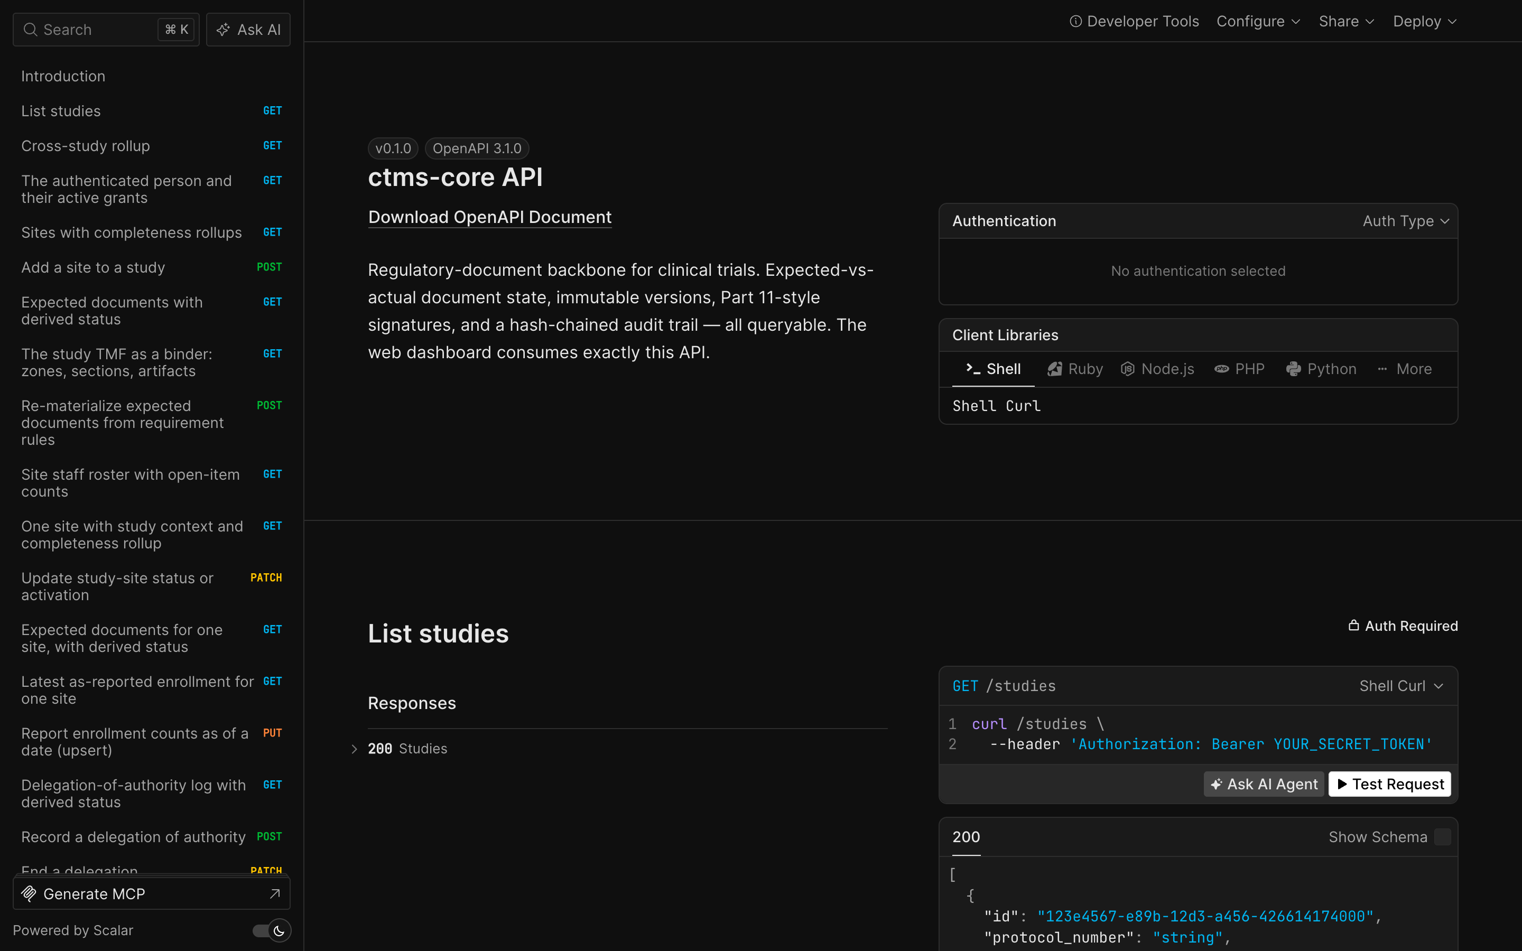1522x951 pixels.
Task: Click the Ruby language icon
Action: (x=1055, y=369)
